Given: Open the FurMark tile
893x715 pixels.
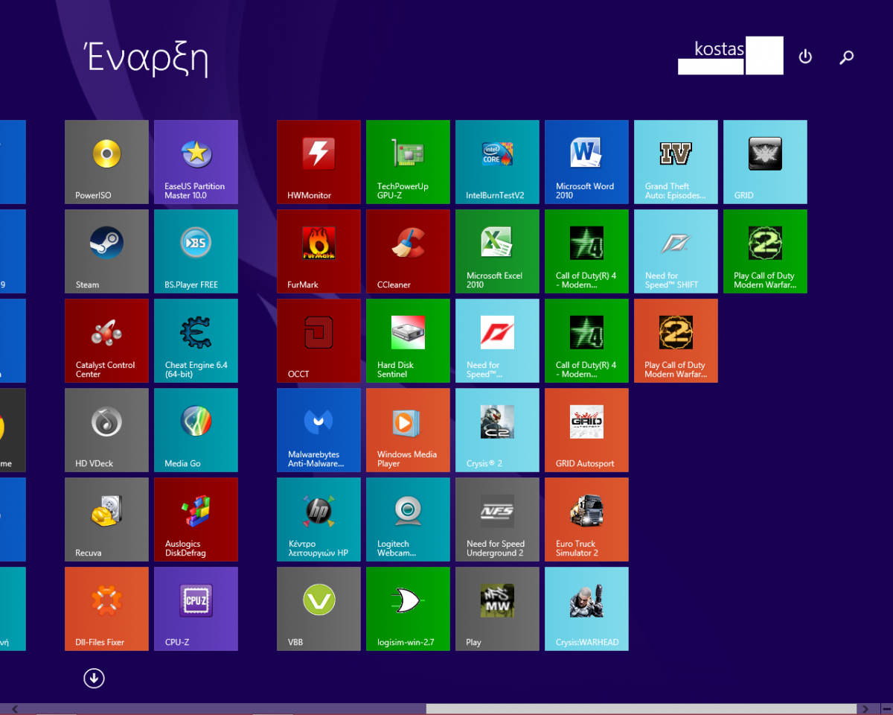Looking at the screenshot, I should [x=319, y=251].
